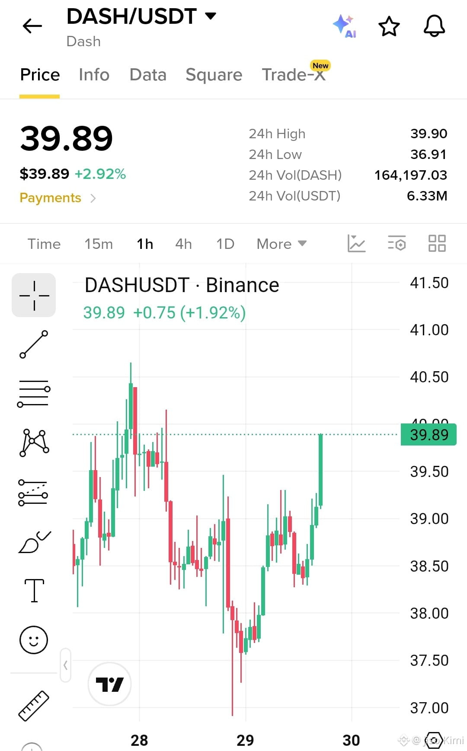
Task: Select the crosshair cursor tool
Action: [x=34, y=295]
